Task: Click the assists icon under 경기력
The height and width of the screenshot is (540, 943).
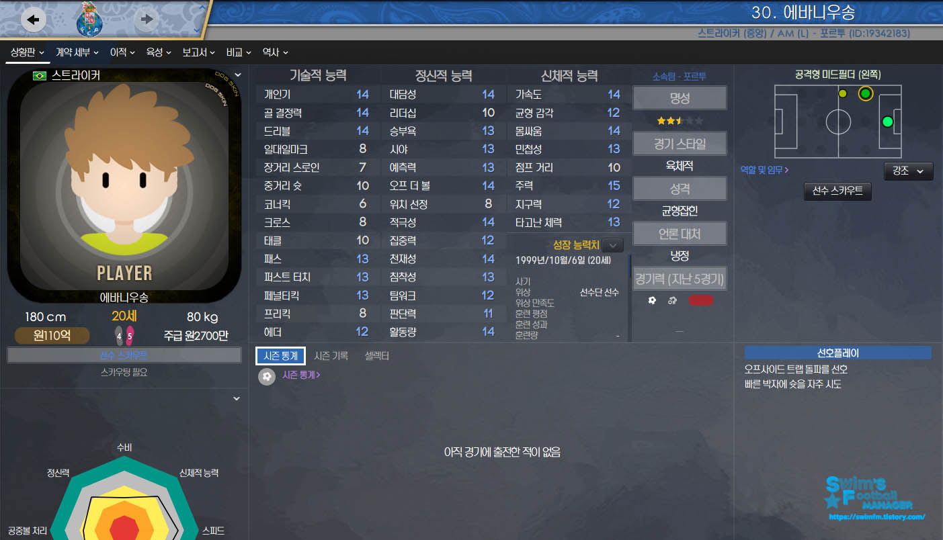Action: tap(671, 300)
